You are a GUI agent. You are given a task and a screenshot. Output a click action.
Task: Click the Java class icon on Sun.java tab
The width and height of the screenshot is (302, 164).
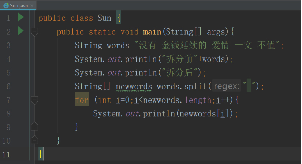tap(6, 5)
